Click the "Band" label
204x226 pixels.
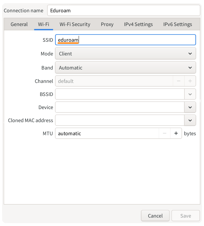click(47, 68)
